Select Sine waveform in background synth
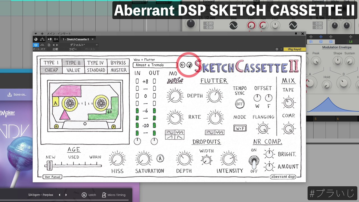The image size is (359, 202). tap(233, 26)
